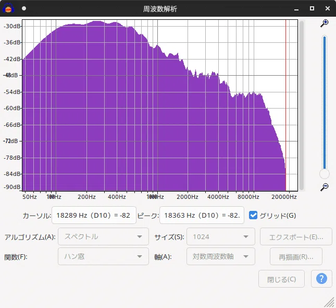Click the カーソル: label
The height and width of the screenshot is (308, 336).
[x=37, y=216]
